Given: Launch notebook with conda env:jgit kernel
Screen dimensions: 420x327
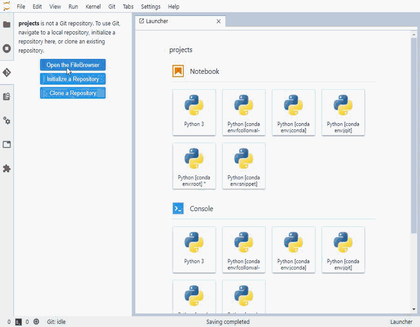Looking at the screenshot, I should click(343, 112).
